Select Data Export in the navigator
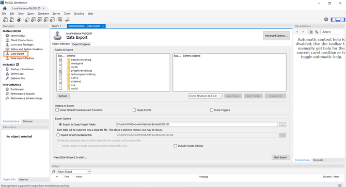 17,54
